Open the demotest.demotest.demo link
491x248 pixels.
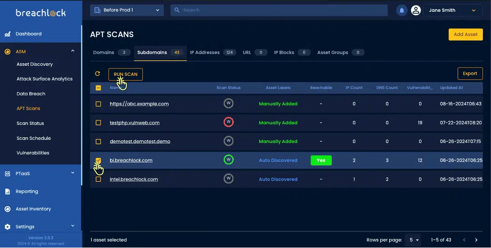pyautogui.click(x=140, y=141)
